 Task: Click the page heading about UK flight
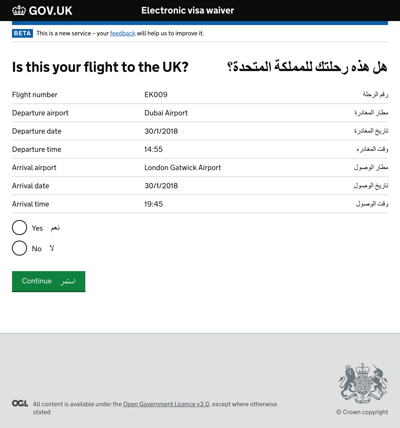(x=100, y=67)
